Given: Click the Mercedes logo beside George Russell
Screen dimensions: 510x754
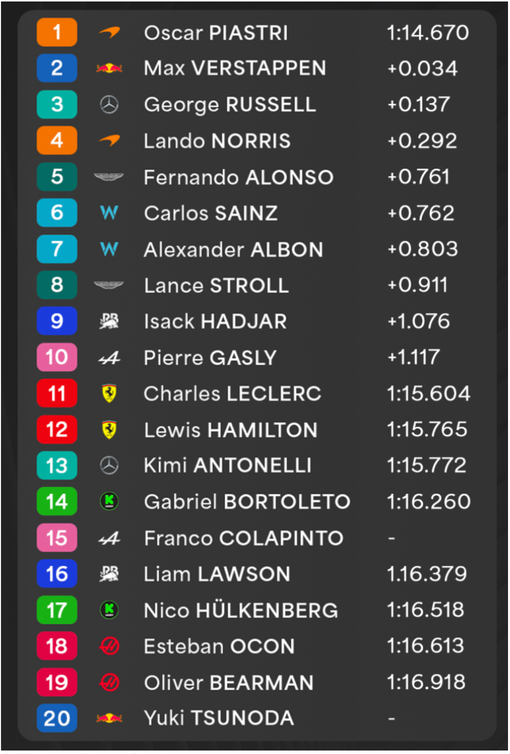Looking at the screenshot, I should [109, 104].
